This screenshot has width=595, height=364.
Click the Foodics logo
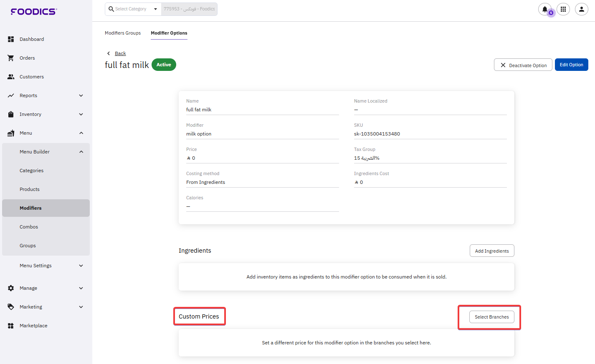click(x=34, y=12)
